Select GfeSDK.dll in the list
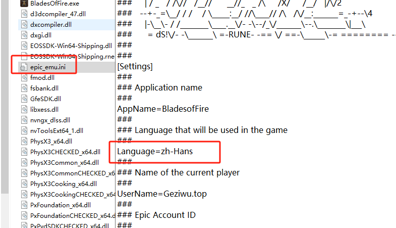The image size is (396, 228). tap(45, 99)
